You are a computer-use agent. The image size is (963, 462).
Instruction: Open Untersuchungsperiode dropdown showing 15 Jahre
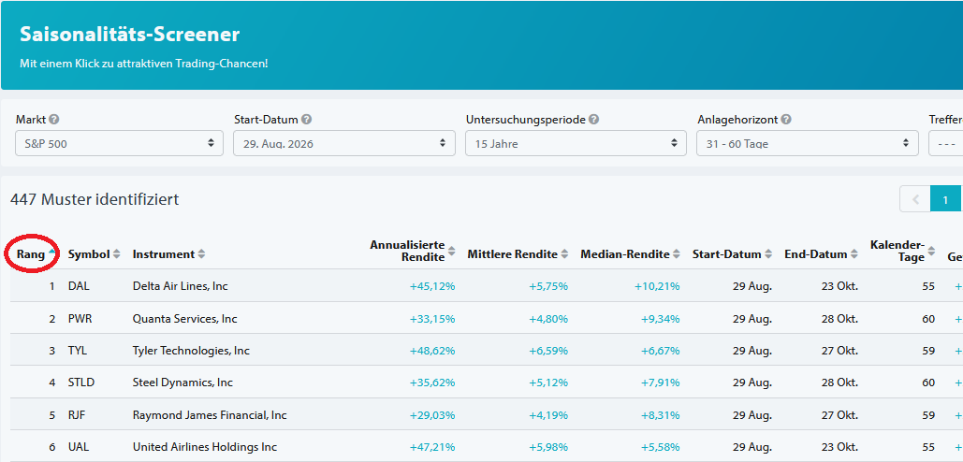(576, 144)
